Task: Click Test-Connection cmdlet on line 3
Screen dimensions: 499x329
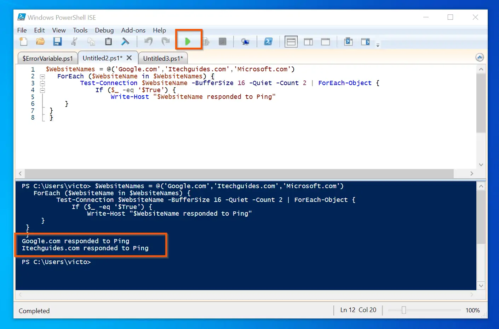Action: (x=109, y=83)
